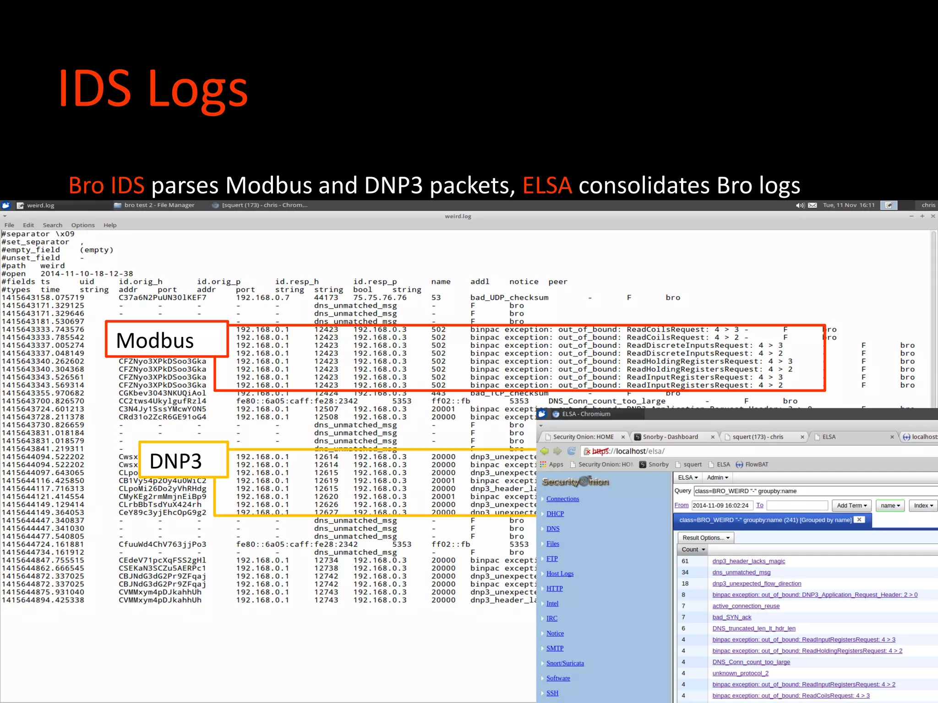Close the BRO_WEIRD results tab
The height and width of the screenshot is (703, 938).
(860, 519)
